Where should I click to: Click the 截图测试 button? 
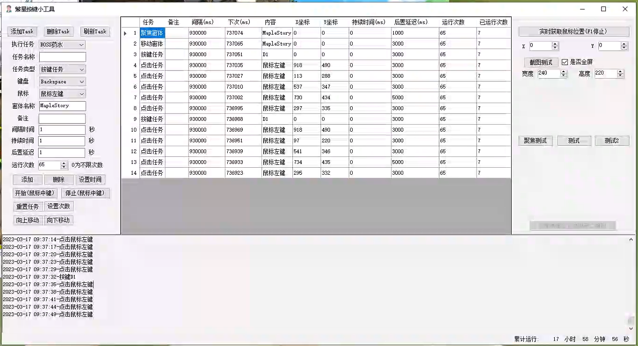click(541, 62)
